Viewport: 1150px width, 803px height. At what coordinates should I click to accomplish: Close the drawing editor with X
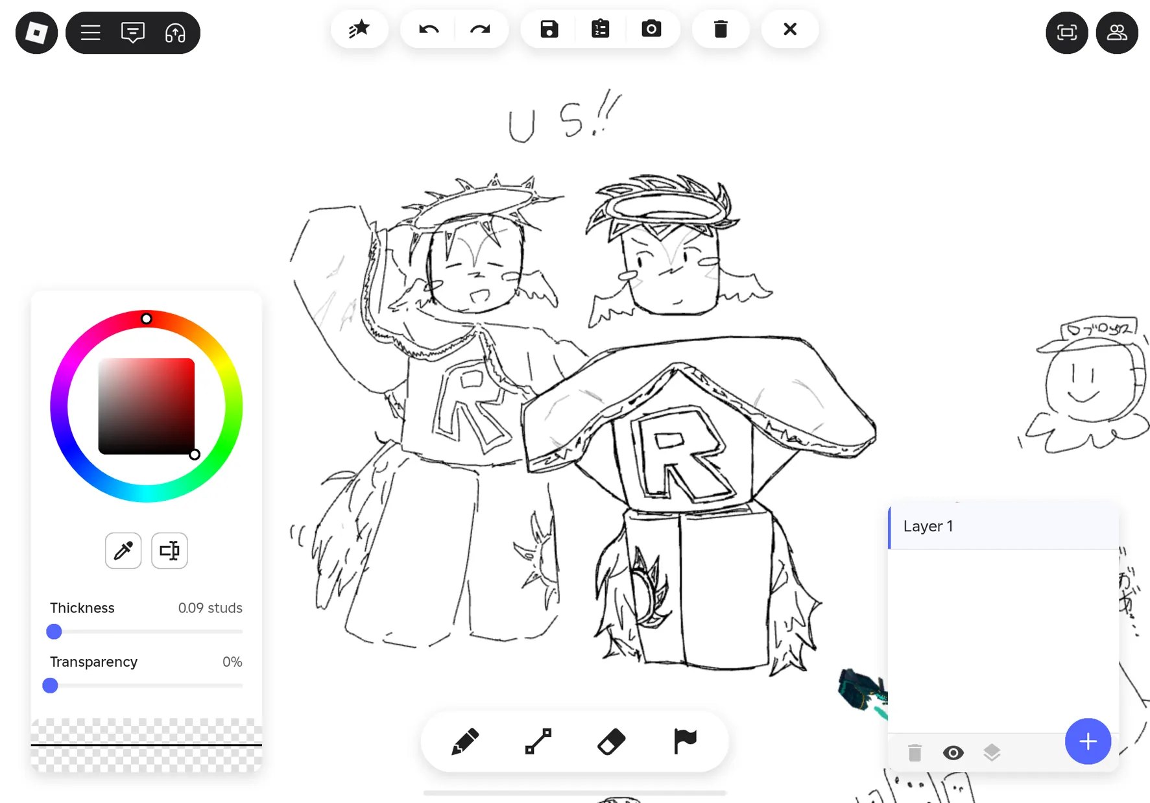(x=790, y=29)
